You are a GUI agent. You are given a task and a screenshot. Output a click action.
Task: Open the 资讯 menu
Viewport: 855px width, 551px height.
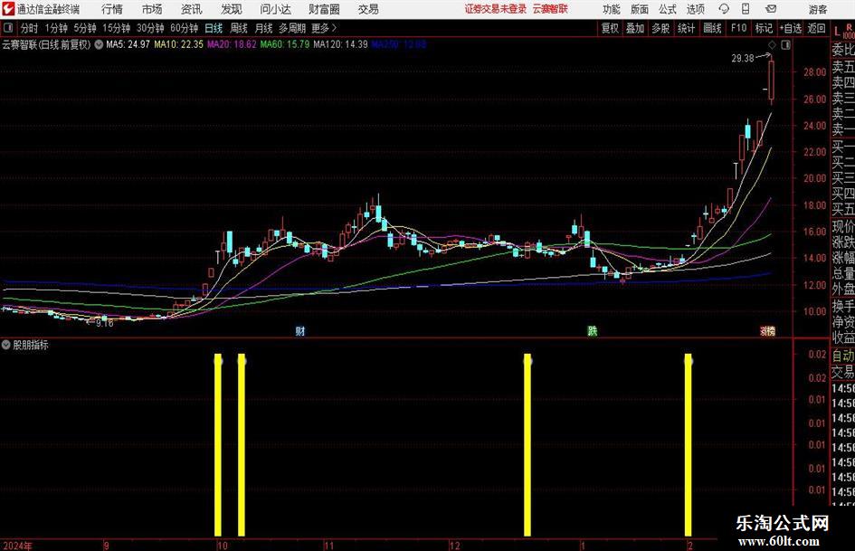point(192,9)
